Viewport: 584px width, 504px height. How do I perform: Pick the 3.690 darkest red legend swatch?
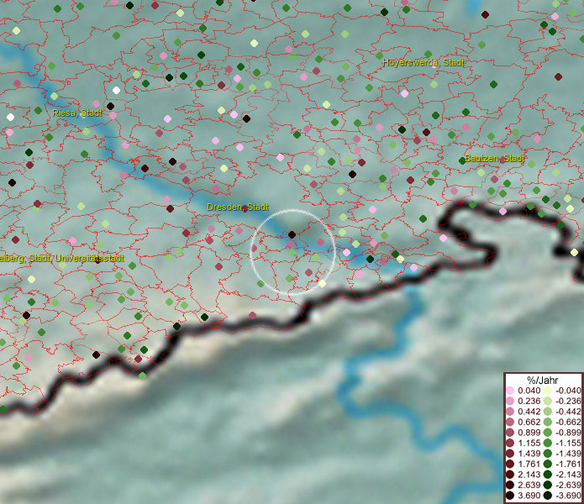(510, 496)
